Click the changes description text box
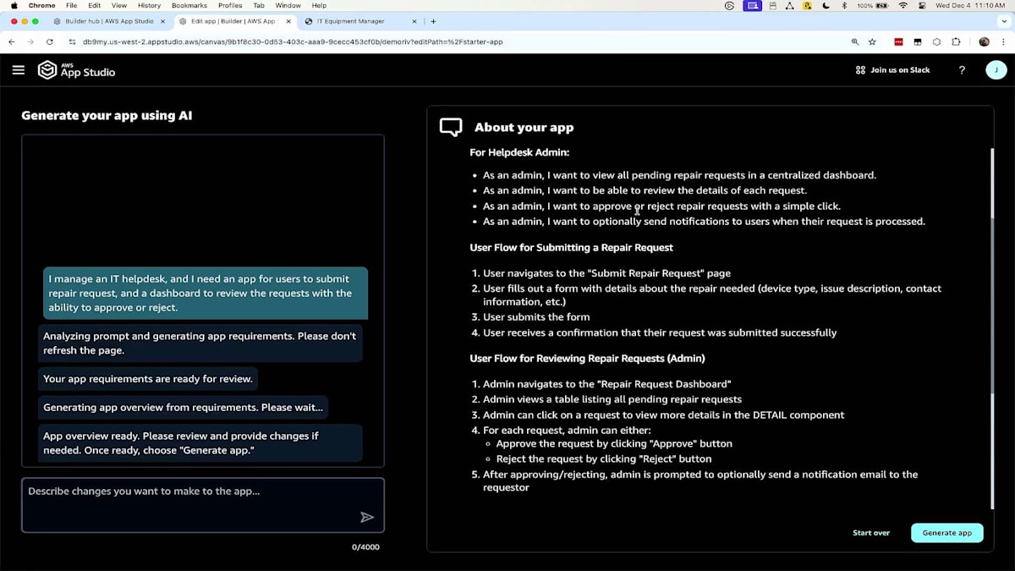Screen dimensions: 1015x571 tap(203, 505)
